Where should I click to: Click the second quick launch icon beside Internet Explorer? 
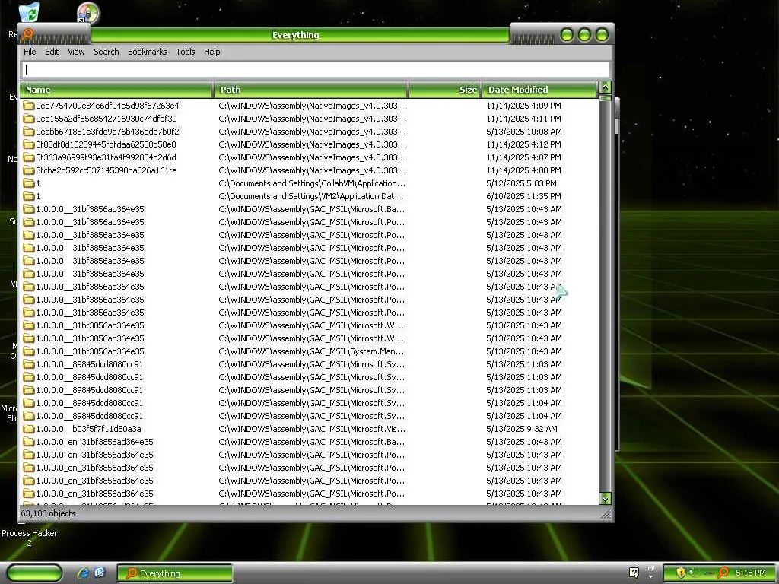(100, 573)
